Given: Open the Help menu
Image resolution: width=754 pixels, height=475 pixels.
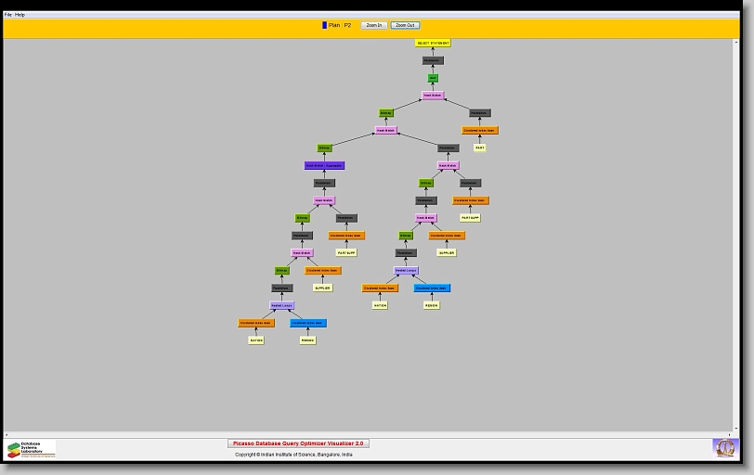Looking at the screenshot, I should click(x=20, y=15).
